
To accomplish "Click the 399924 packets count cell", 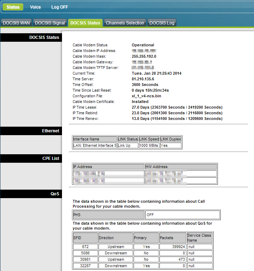I will [x=173, y=247].
